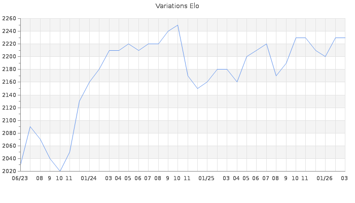This screenshot has height=203, width=355.
Task: Click the 2220 y-axis label
Action: [9, 44]
